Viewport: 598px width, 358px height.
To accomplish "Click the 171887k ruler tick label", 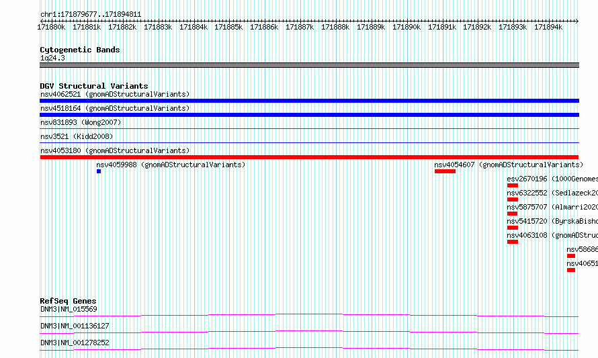I will 300,28.
